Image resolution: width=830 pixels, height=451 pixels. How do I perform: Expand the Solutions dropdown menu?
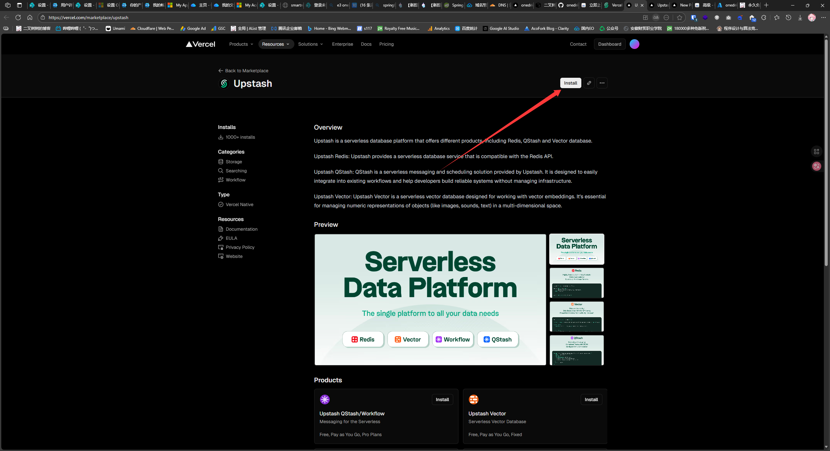coord(310,44)
